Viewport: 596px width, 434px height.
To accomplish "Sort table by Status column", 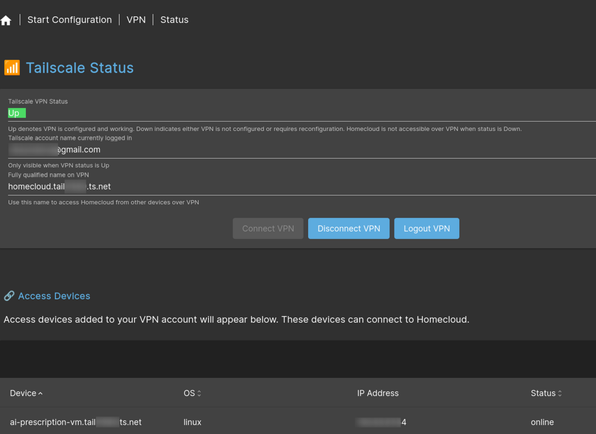I will [x=546, y=393].
